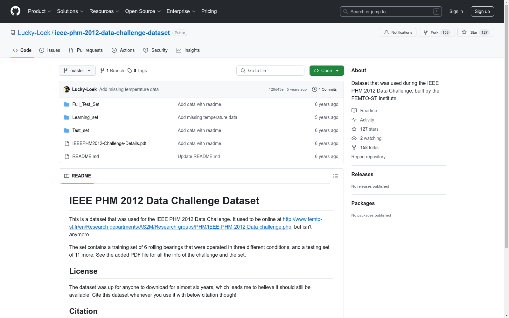Viewport: 509px width, 318px height.
Task: Open the ieee-phm-2012-data-challenge-dataset repo link
Action: coord(112,33)
